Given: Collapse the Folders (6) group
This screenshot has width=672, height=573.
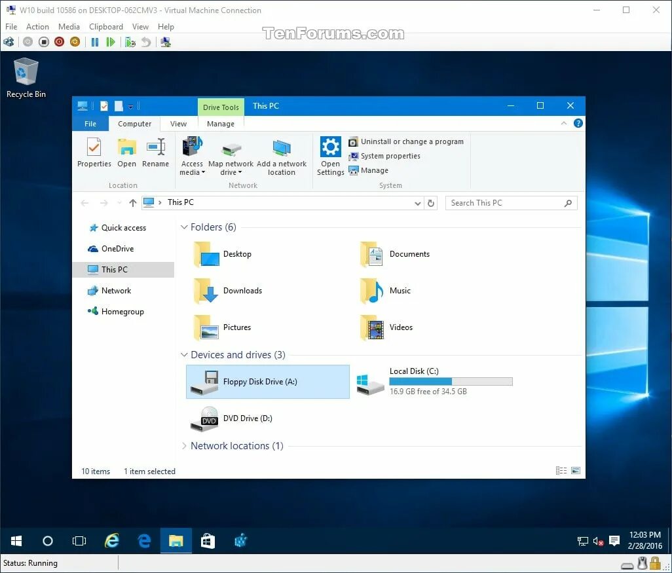Looking at the screenshot, I should tap(184, 227).
